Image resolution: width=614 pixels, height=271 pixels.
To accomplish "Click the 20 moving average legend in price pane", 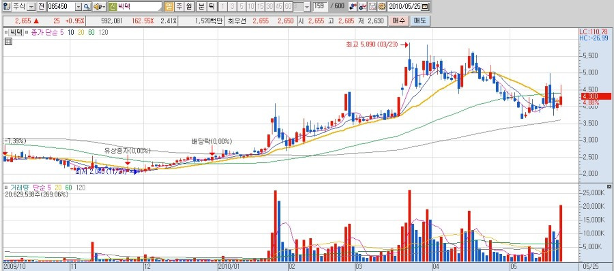I will (81, 33).
